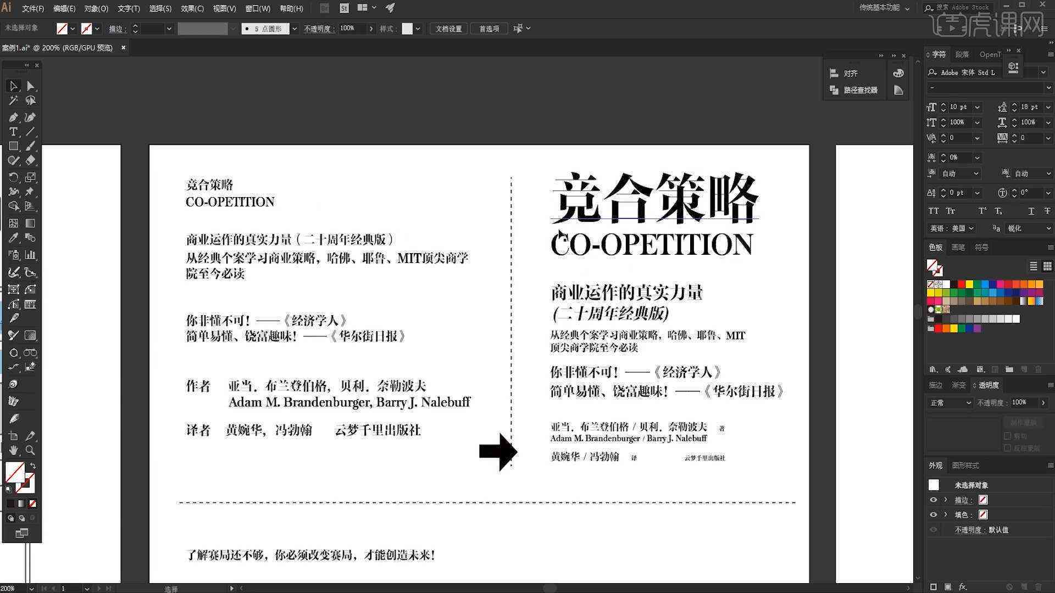Click the 文档设置 button

[x=449, y=29]
